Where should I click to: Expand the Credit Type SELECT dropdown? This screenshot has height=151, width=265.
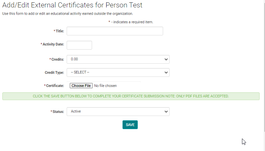pos(118,72)
